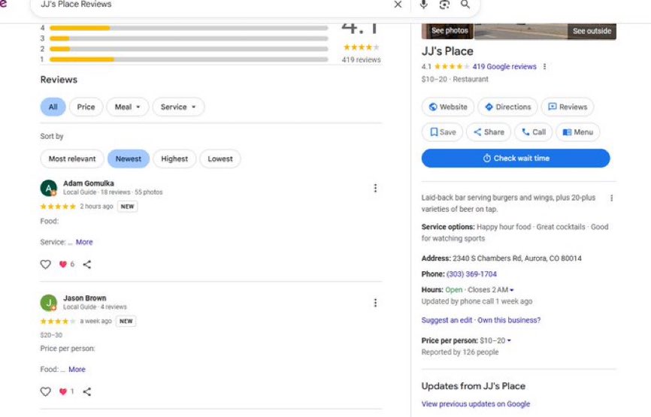
Task: Share Jason Brown's review
Action: pos(86,391)
